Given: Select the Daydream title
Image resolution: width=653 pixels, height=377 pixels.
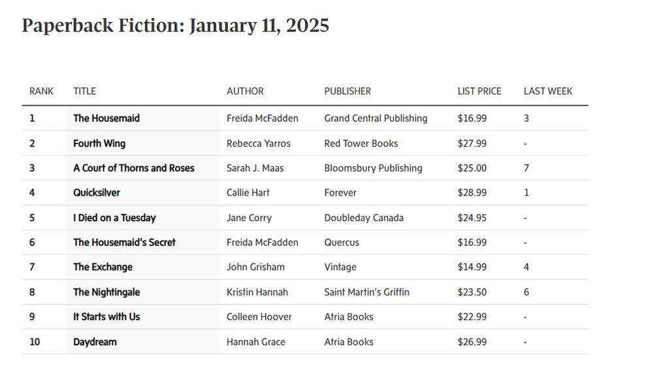Looking at the screenshot, I should 95,342.
